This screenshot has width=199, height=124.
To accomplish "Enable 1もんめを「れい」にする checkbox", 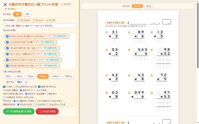I will (14, 87).
